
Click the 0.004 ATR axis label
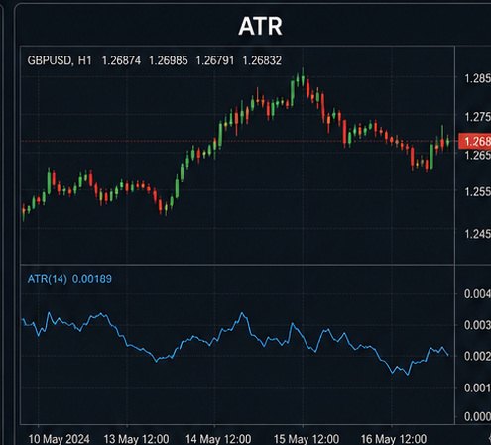tap(477, 294)
